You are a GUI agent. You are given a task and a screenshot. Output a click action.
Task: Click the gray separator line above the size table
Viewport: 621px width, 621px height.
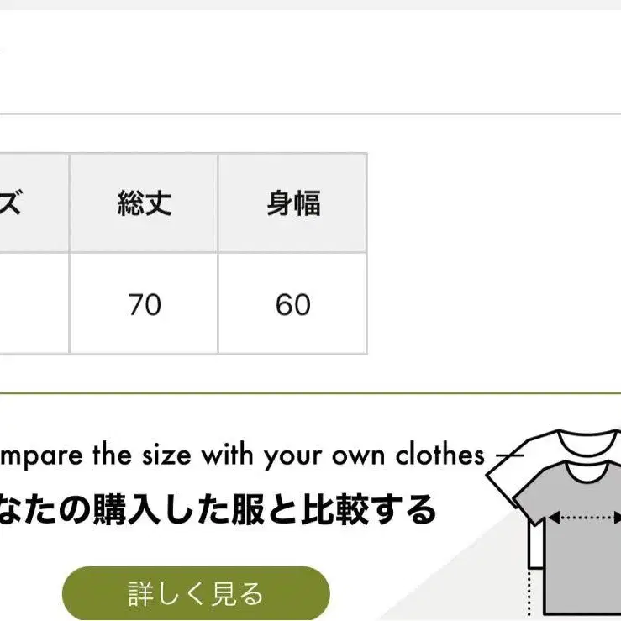tap(311, 113)
